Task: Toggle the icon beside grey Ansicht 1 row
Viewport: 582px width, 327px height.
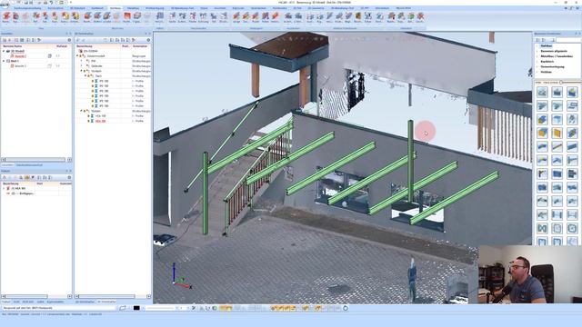Action: [x=50, y=66]
